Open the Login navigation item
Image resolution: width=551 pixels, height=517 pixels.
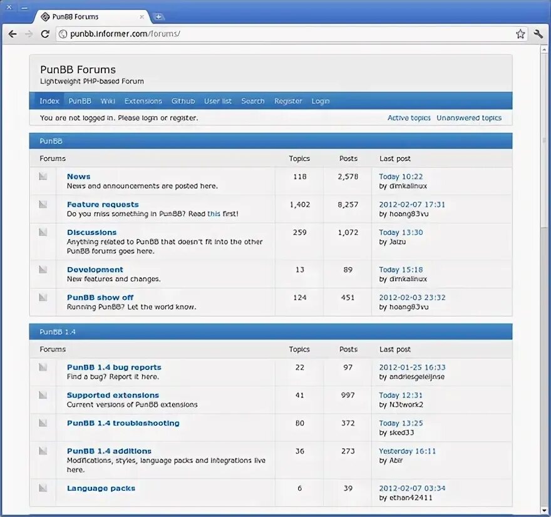[x=321, y=101]
